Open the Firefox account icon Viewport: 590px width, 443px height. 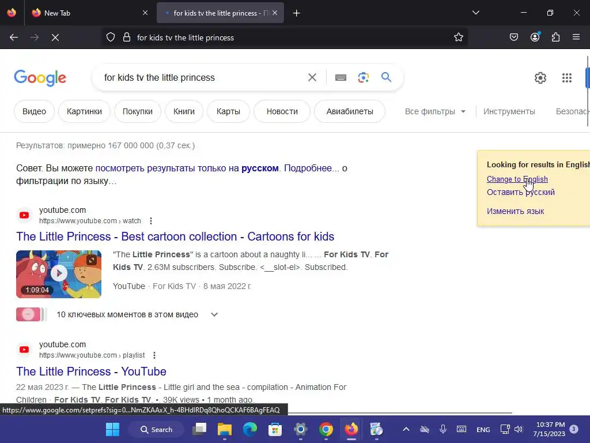click(535, 37)
